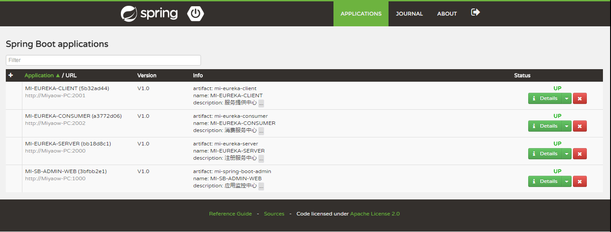Click the plus icon in table header
Image resolution: width=611 pixels, height=232 pixels.
coord(11,75)
